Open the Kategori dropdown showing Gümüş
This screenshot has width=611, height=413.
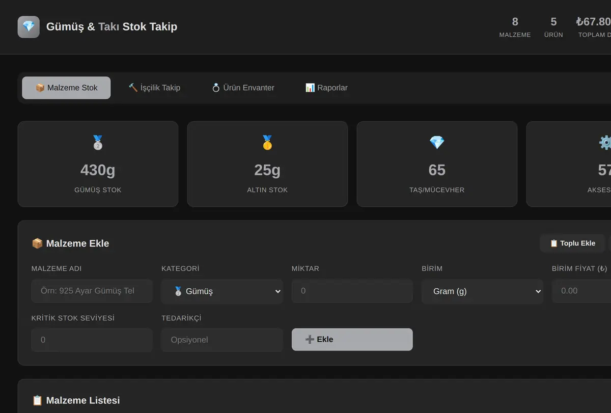point(222,291)
